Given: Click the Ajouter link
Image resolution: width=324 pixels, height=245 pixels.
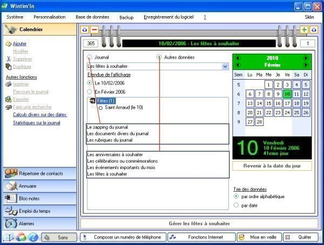Looking at the screenshot, I should pyautogui.click(x=19, y=44).
